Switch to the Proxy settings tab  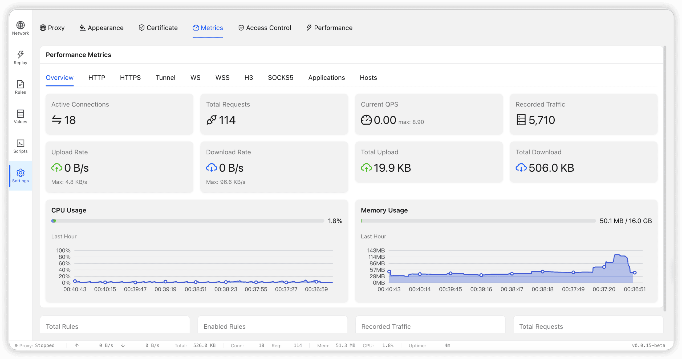[52, 28]
